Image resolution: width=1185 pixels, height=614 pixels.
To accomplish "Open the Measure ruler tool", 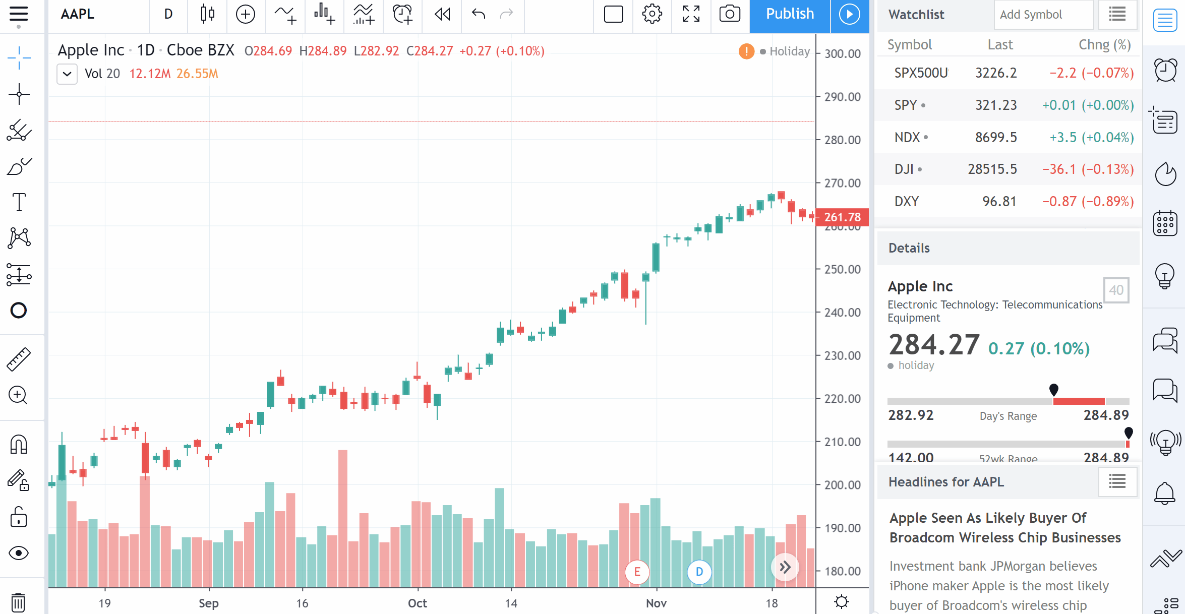I will point(19,359).
